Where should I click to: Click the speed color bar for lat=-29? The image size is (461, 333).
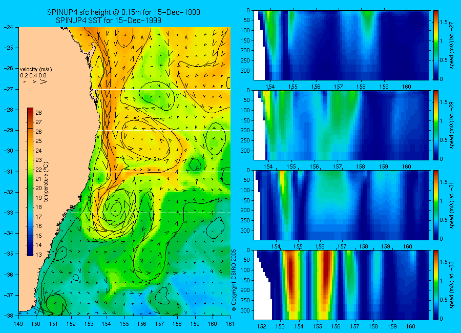tap(435, 126)
